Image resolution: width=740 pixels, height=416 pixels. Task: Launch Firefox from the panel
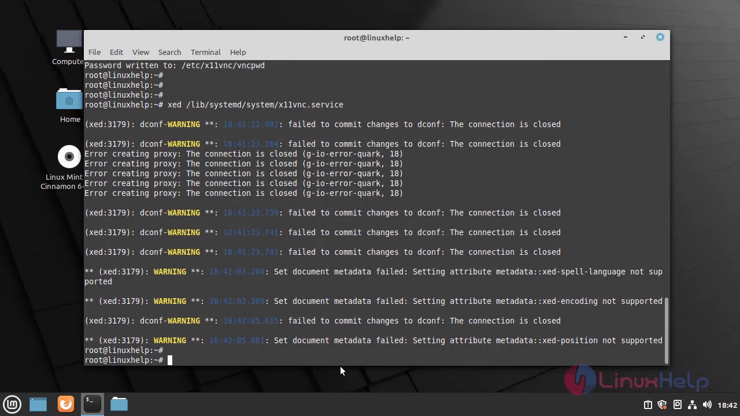point(66,404)
